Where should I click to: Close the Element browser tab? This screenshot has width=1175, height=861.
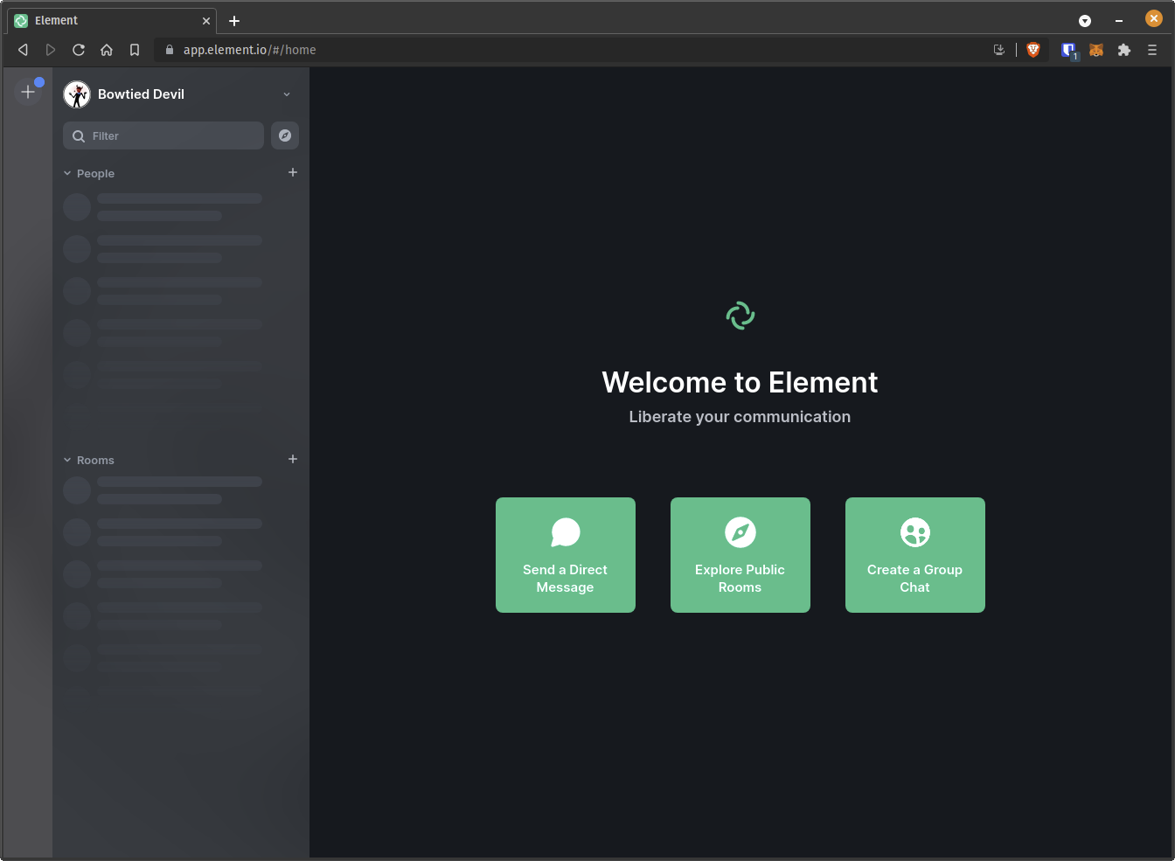click(206, 21)
